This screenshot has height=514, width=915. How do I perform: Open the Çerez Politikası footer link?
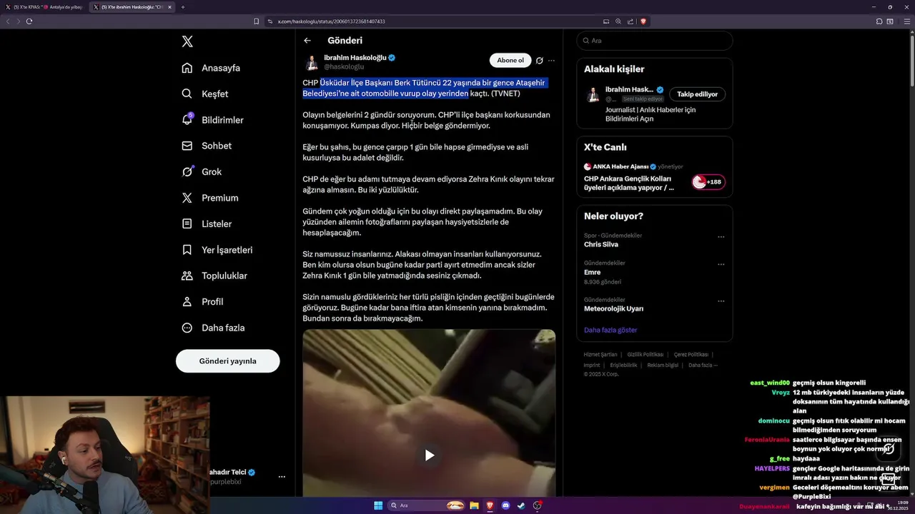point(691,355)
